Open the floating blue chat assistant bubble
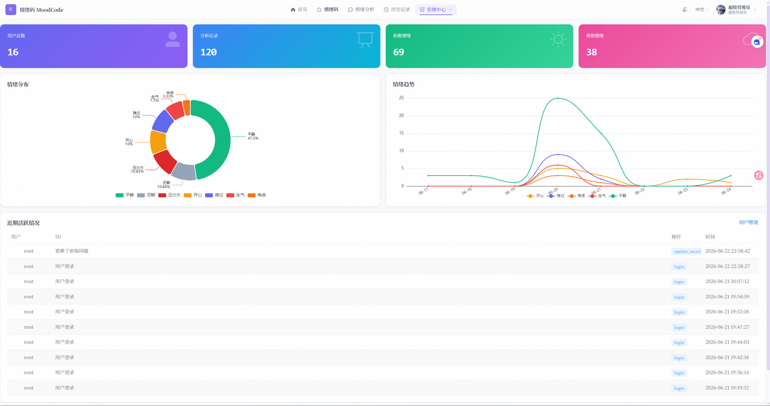 (757, 42)
